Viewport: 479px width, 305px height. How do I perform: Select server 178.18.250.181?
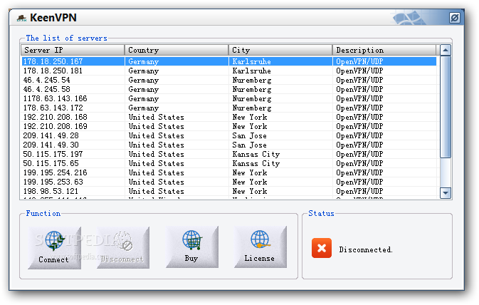(229, 71)
